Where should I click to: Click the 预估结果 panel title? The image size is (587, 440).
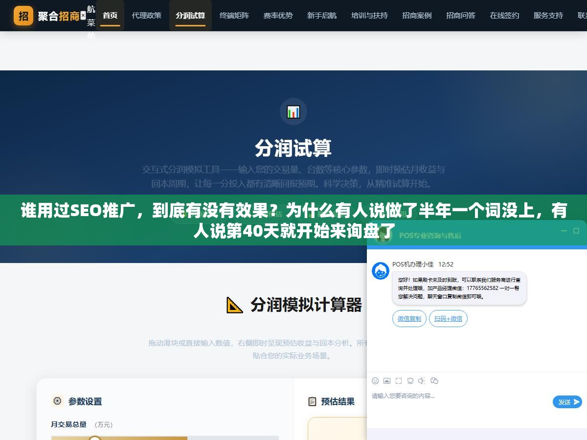[x=338, y=401]
